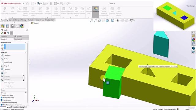Switch to the Analysis mates tab

(x=21, y=37)
